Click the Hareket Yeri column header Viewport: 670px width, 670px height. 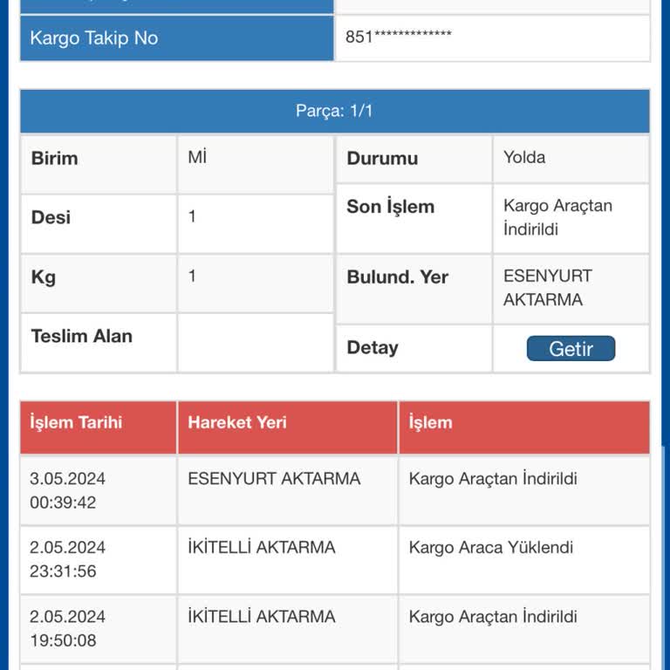[237, 423]
